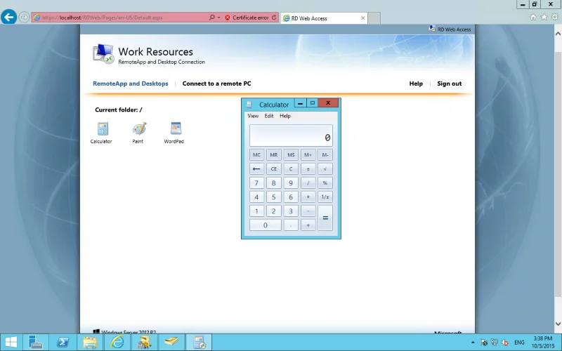Click the browser back arrow button
Screen dimensions: 562x351
[x=9, y=17]
